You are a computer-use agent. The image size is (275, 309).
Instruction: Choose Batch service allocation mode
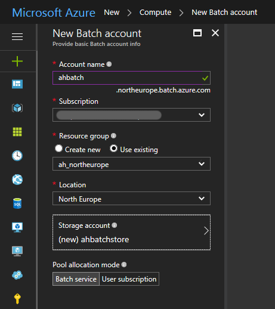(x=76, y=279)
